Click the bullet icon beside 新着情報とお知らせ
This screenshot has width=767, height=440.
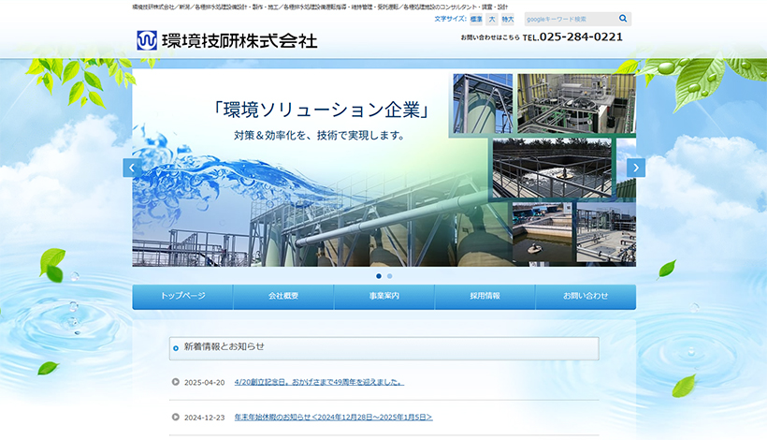pos(175,348)
